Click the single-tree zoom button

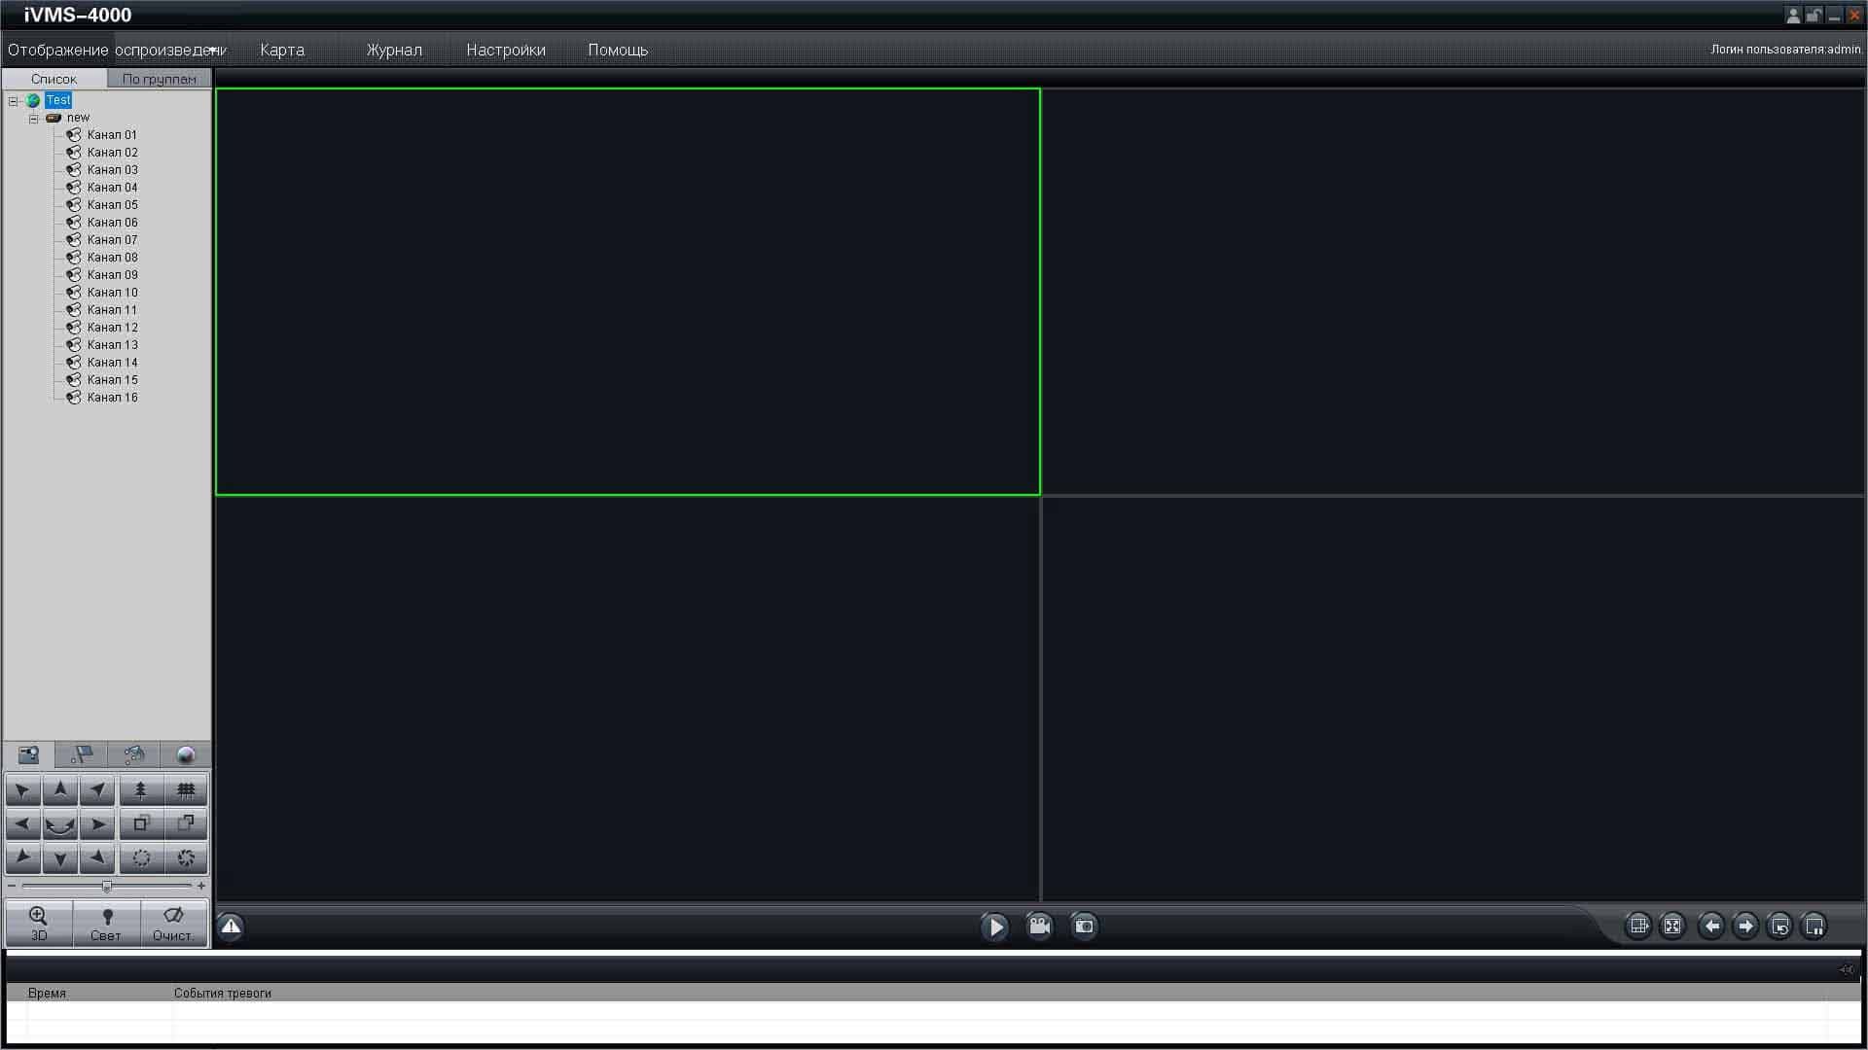coord(141,790)
